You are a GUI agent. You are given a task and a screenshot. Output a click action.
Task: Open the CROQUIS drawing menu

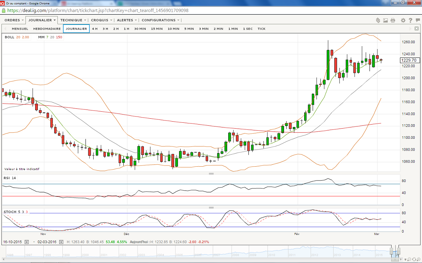tap(101, 20)
